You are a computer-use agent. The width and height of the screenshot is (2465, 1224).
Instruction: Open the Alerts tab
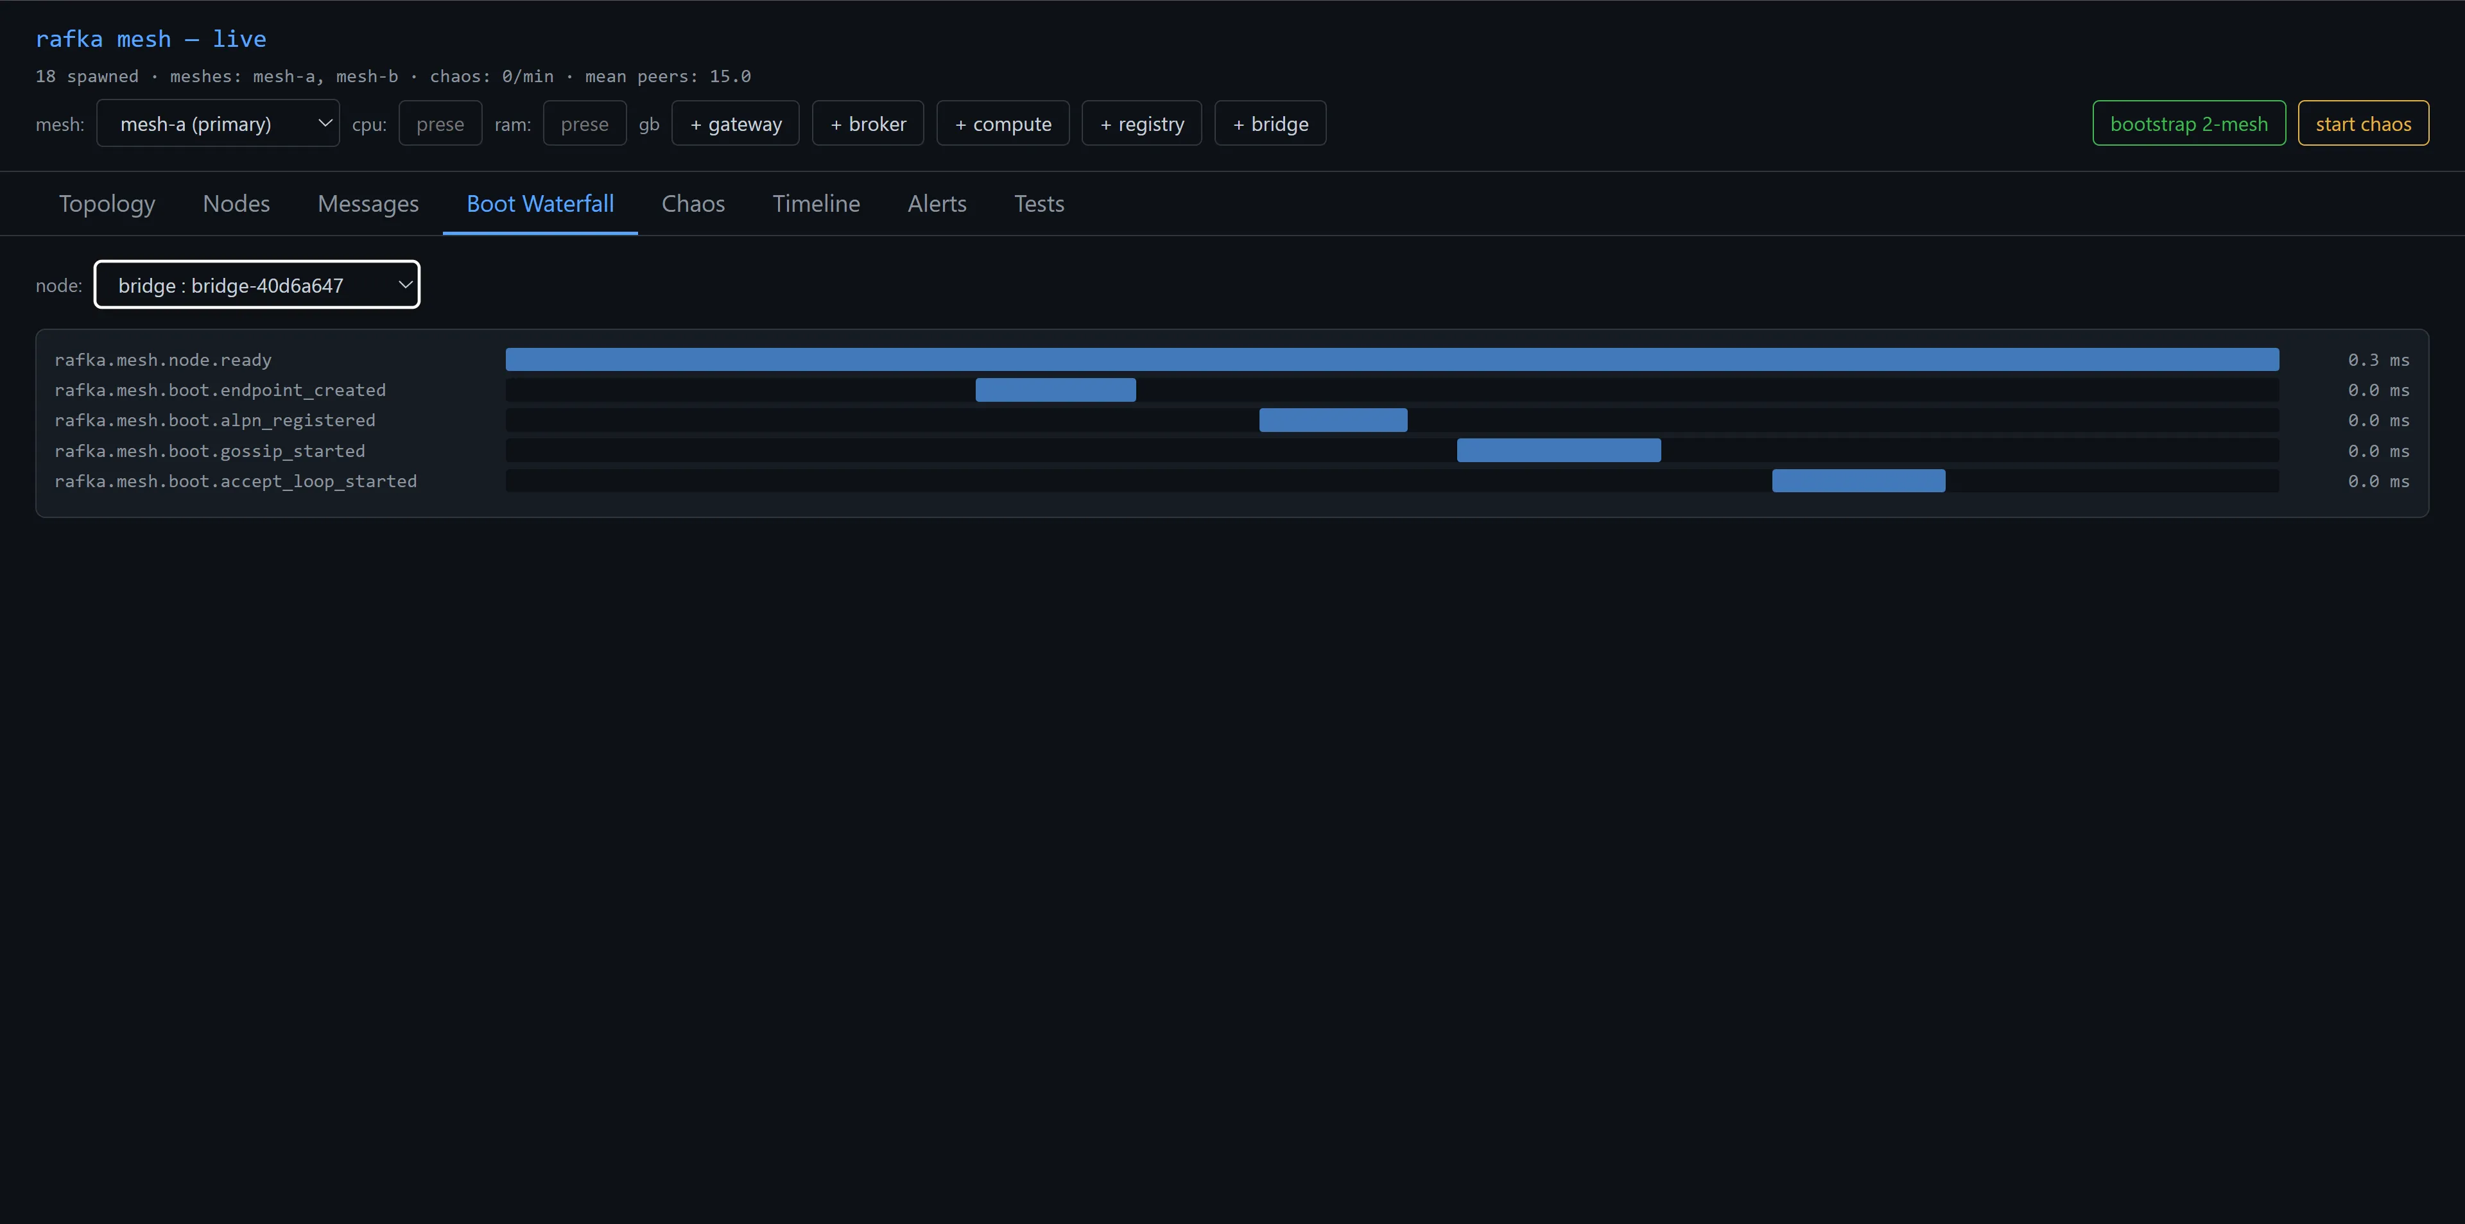(x=937, y=204)
